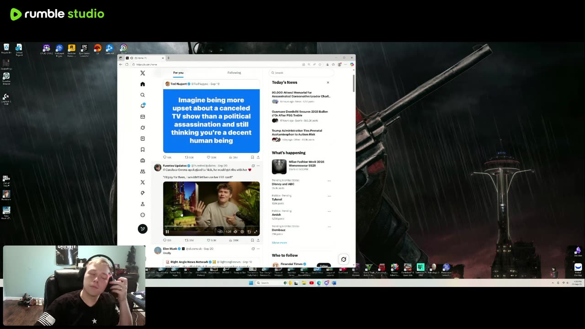
Task: Open the More circle icon in the sidebar
Action: tap(143, 215)
